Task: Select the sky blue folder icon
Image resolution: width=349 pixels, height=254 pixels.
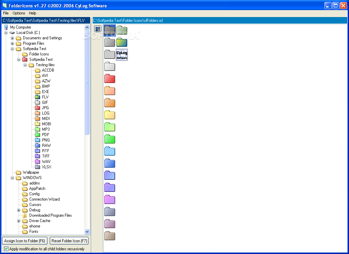Action: [x=110, y=151]
